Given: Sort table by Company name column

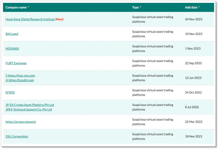Looking at the screenshot, I should 17,7.
